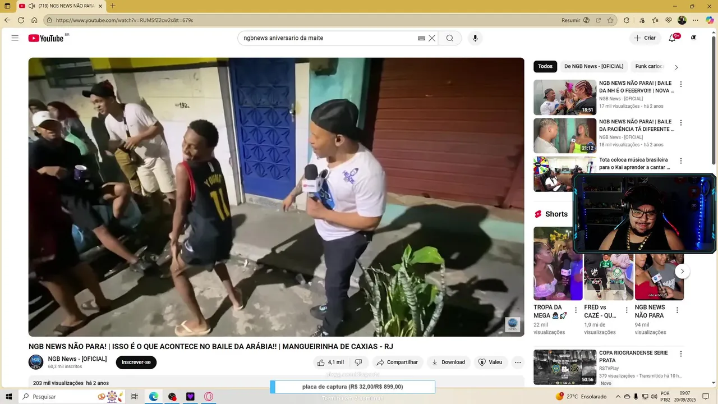This screenshot has width=718, height=404.
Task: Open Edge settings and more menu
Action: (x=696, y=20)
